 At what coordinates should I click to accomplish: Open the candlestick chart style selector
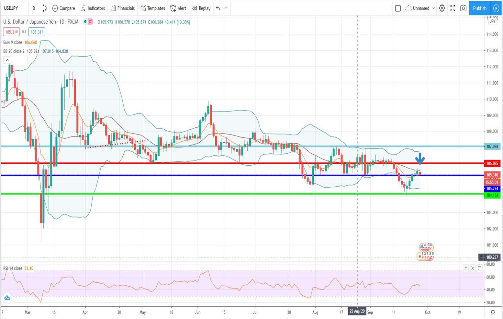pos(44,8)
